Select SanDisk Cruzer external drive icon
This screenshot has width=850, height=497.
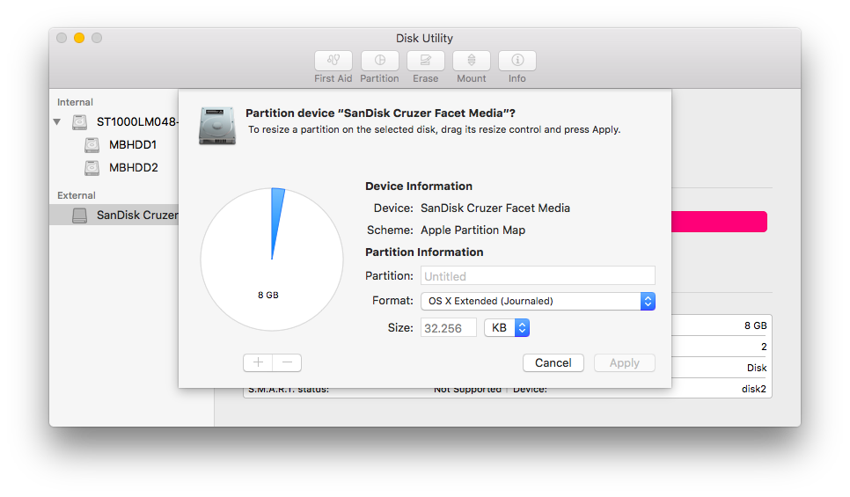click(80, 216)
